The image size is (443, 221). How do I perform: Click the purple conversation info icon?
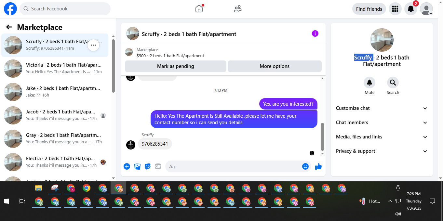315,33
